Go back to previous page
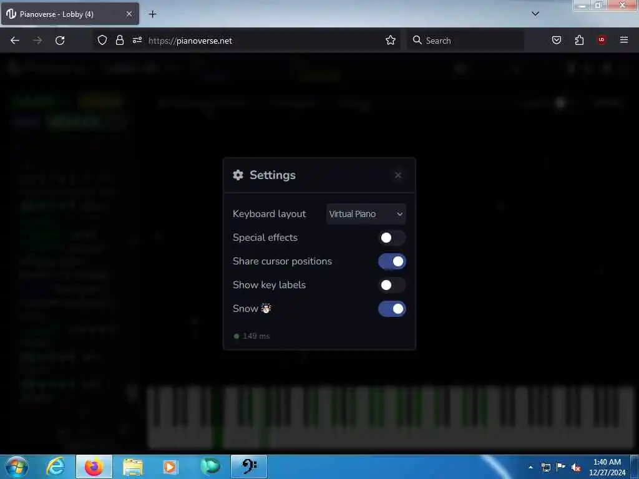Image resolution: width=639 pixels, height=479 pixels. (15, 41)
